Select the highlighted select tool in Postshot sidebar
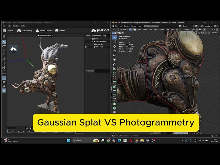This screenshot has height=165, width=220. (4, 42)
